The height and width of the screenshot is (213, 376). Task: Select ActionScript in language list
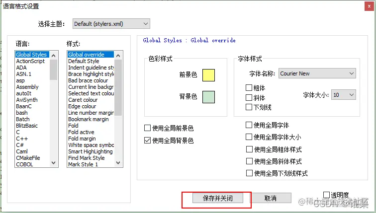32,61
